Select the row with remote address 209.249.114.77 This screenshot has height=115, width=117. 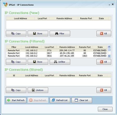57,50
